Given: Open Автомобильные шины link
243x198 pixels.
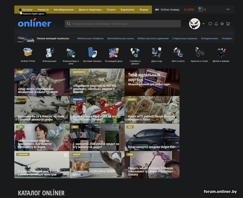Looking at the screenshot, I should 120,39.
